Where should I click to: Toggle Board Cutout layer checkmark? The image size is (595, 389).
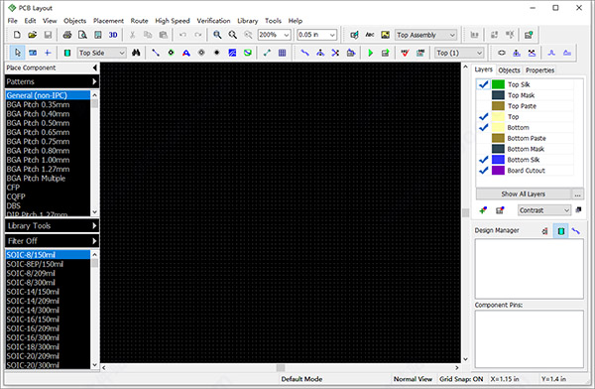pyautogui.click(x=483, y=171)
